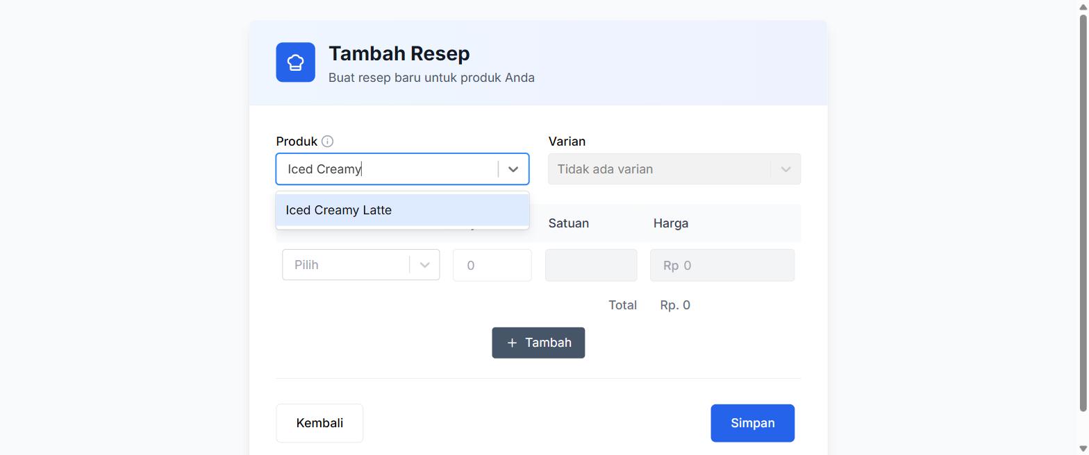1089x455 pixels.
Task: Click the Tambah Resep heading
Action: point(399,53)
